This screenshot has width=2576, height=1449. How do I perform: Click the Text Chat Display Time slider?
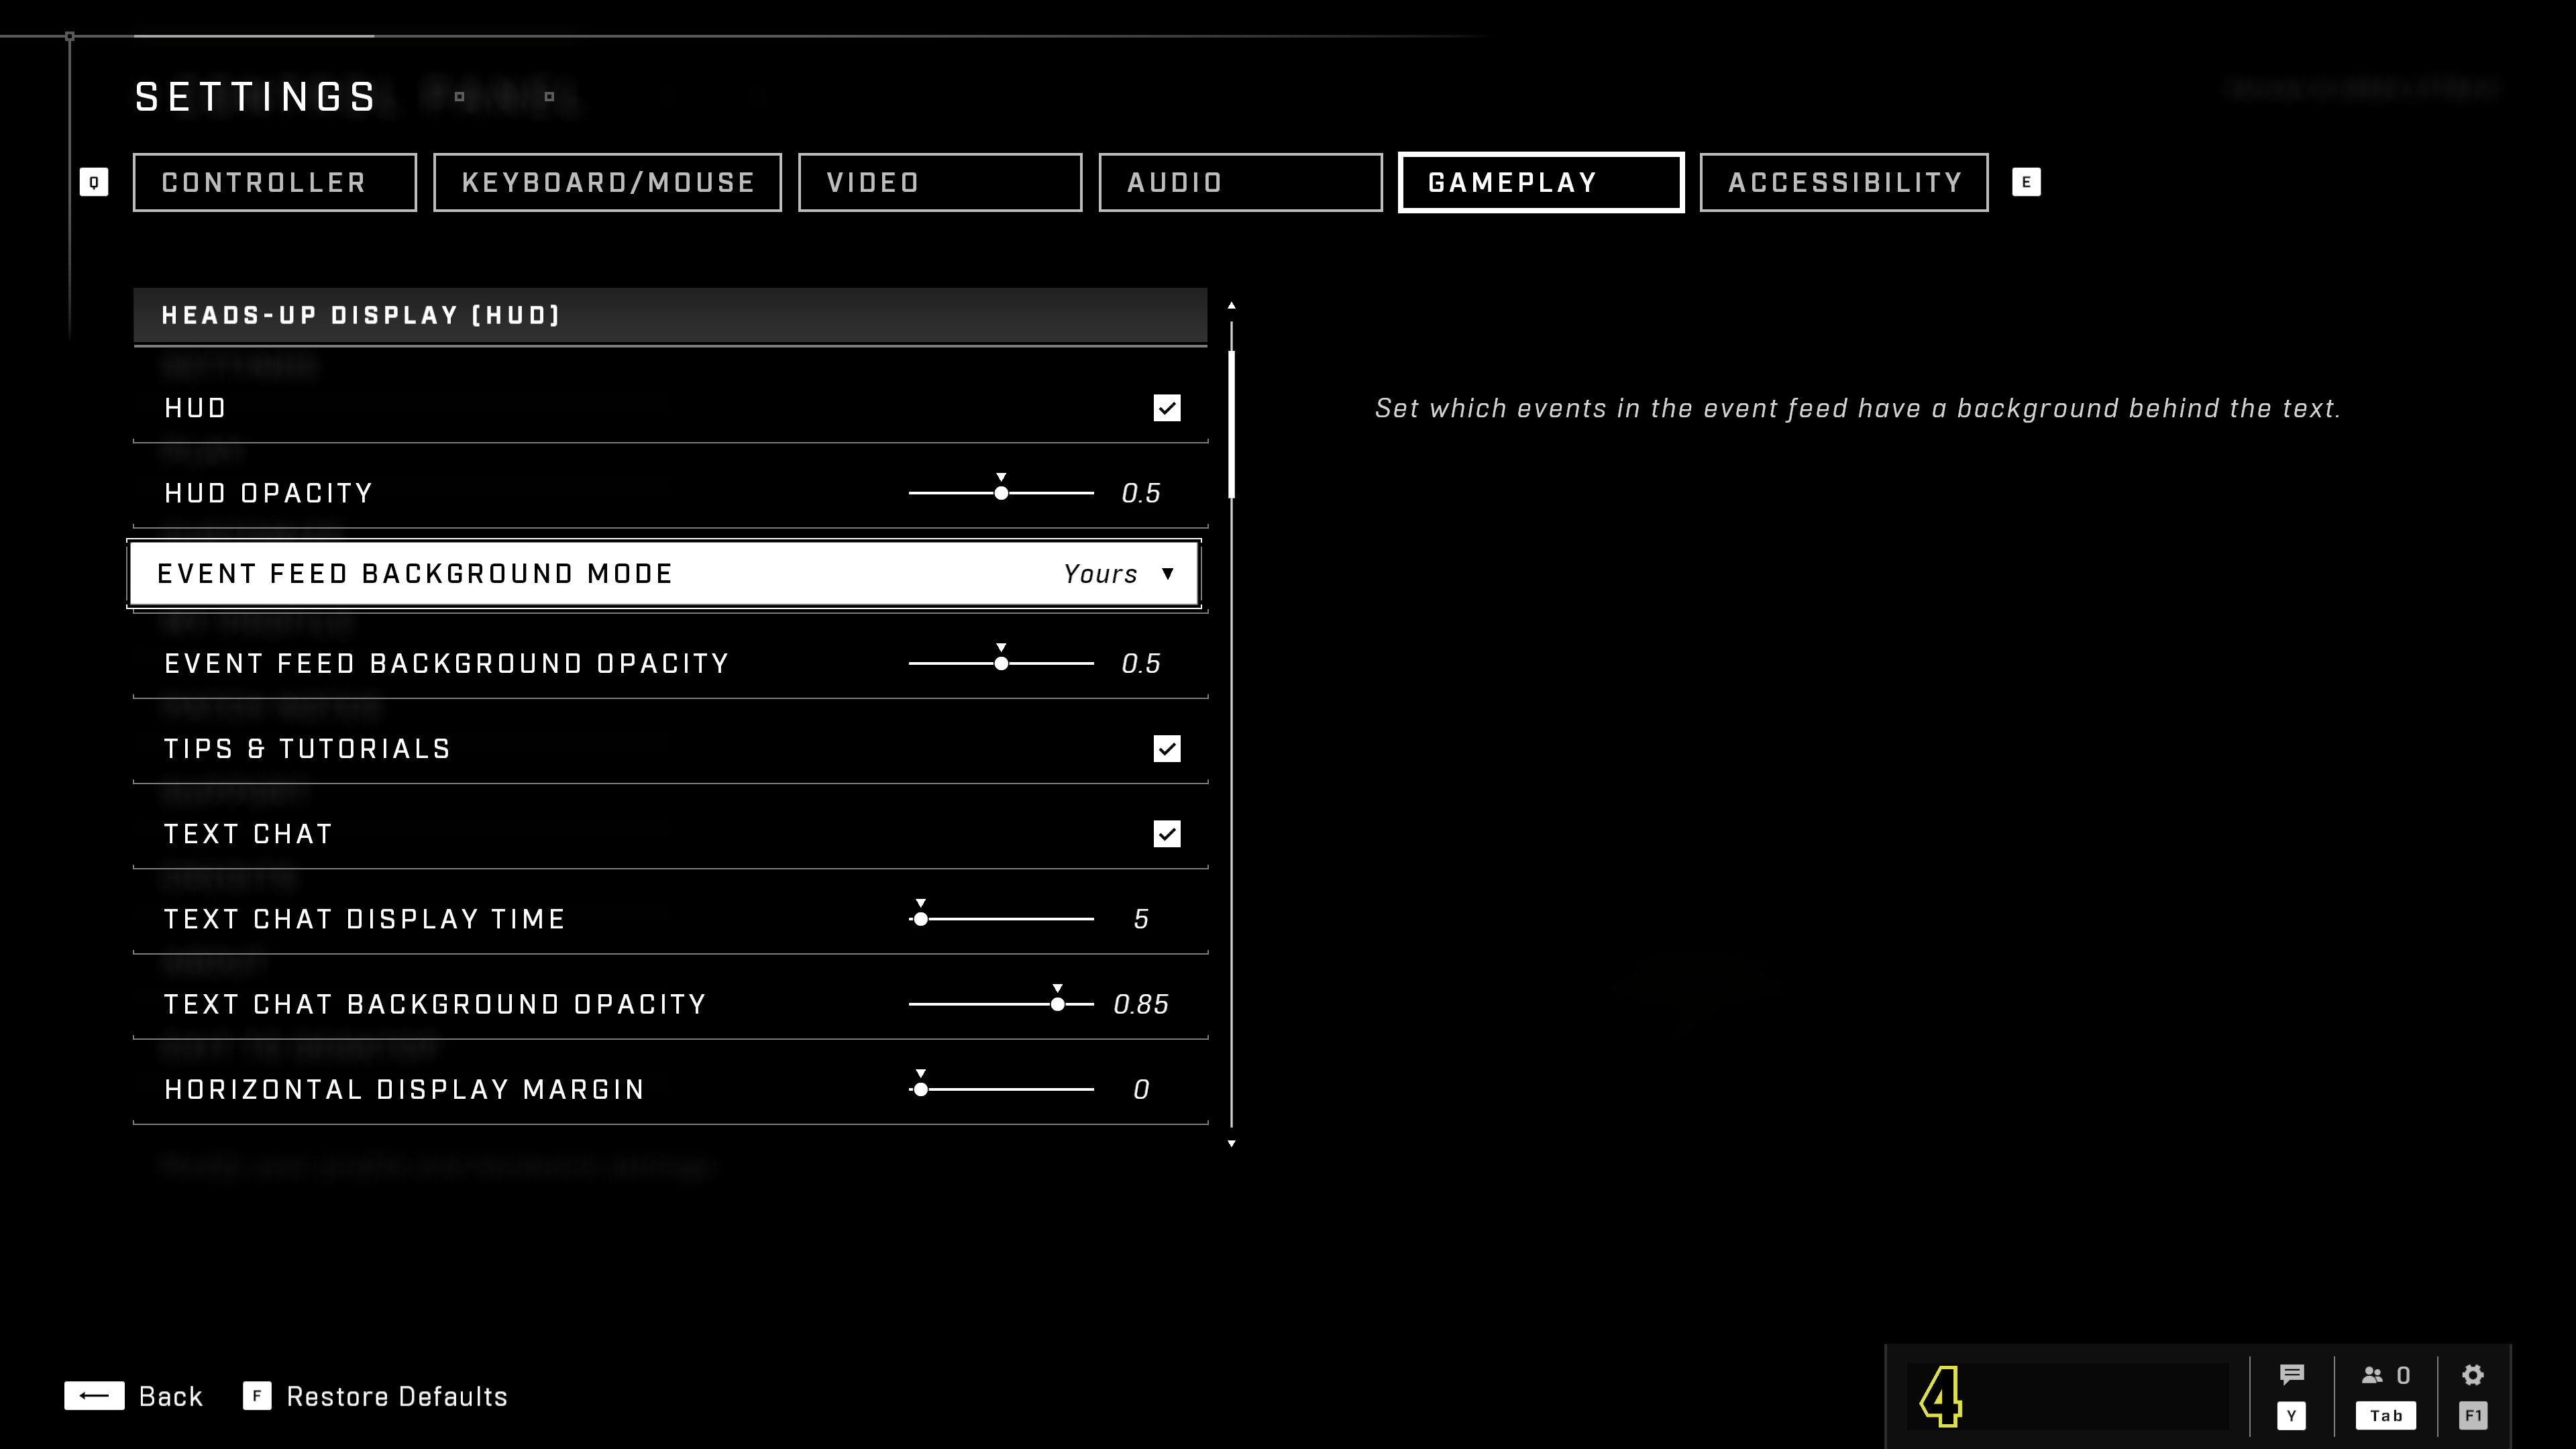1001,919
